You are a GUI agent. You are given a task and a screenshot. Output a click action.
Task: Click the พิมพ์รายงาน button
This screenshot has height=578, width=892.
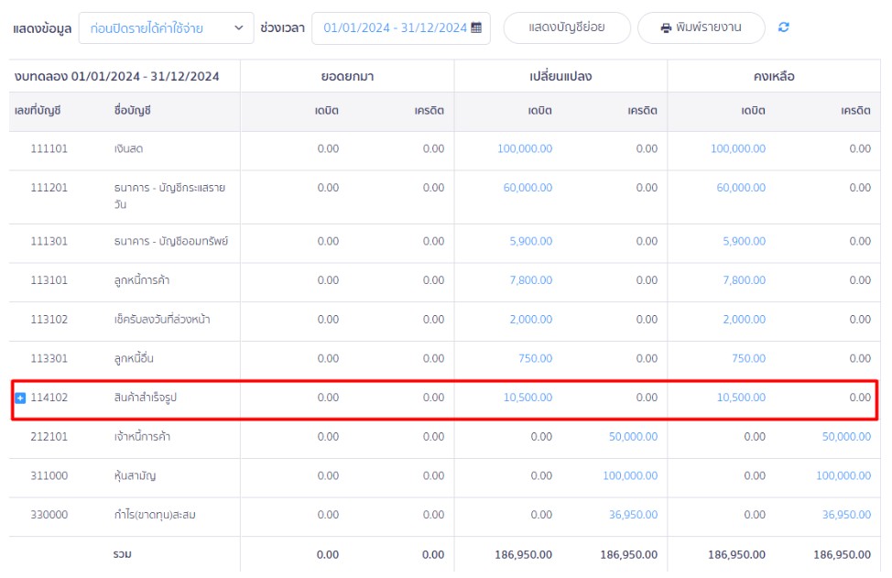[x=701, y=27]
